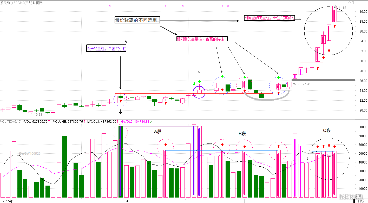Select the 相同量的高量柱，张狂的高价柱 annotation
The width and height of the screenshot is (368, 203).
270,18
